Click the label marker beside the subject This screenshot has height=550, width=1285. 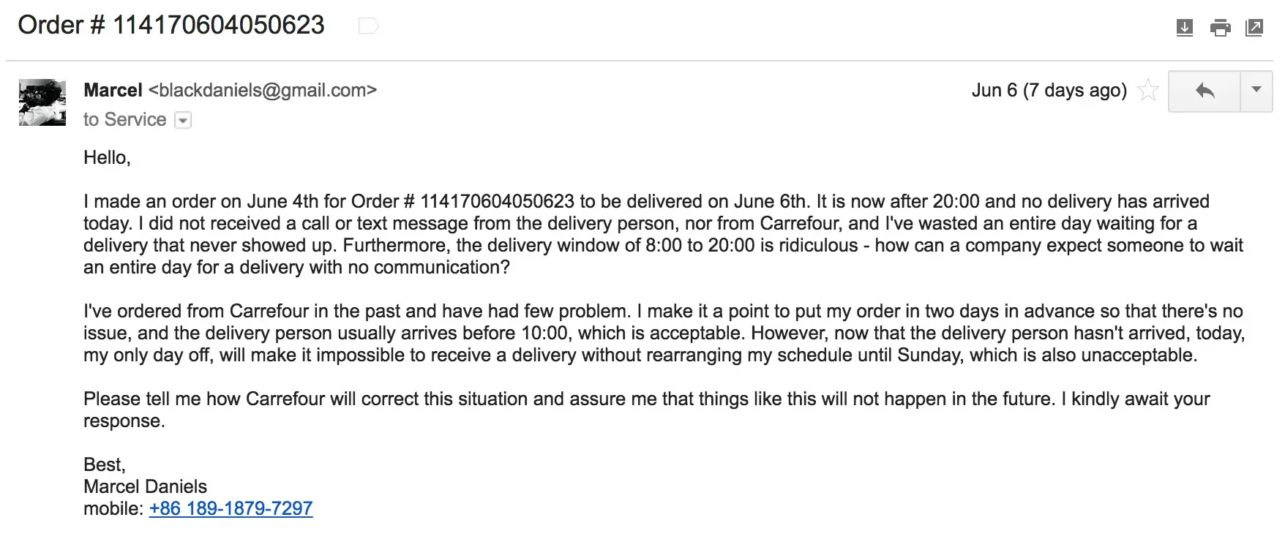pos(368,27)
